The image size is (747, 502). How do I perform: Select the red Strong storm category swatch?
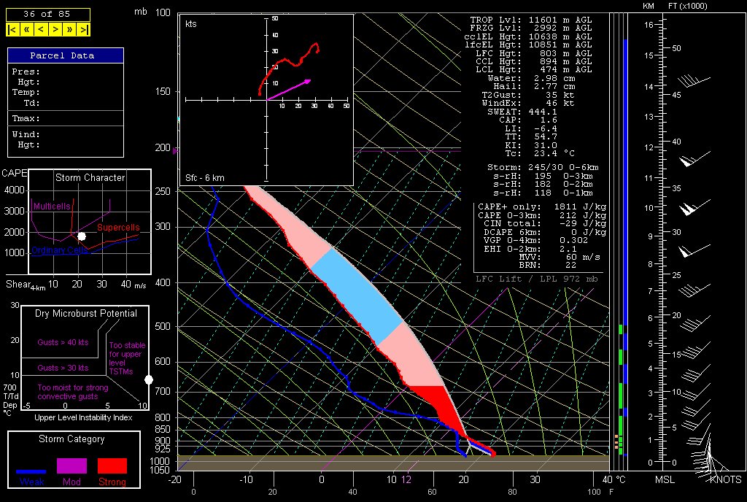click(112, 466)
